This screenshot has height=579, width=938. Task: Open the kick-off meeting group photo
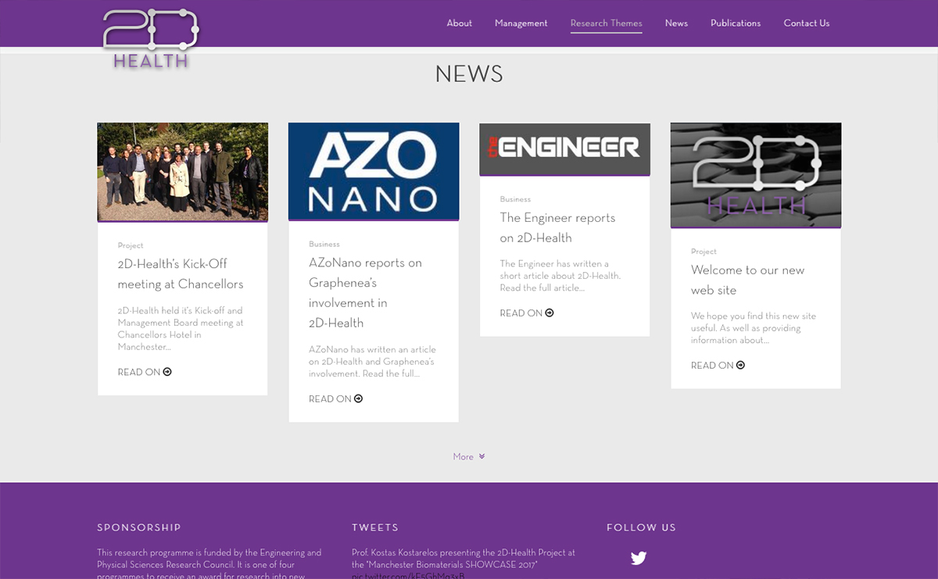point(182,171)
